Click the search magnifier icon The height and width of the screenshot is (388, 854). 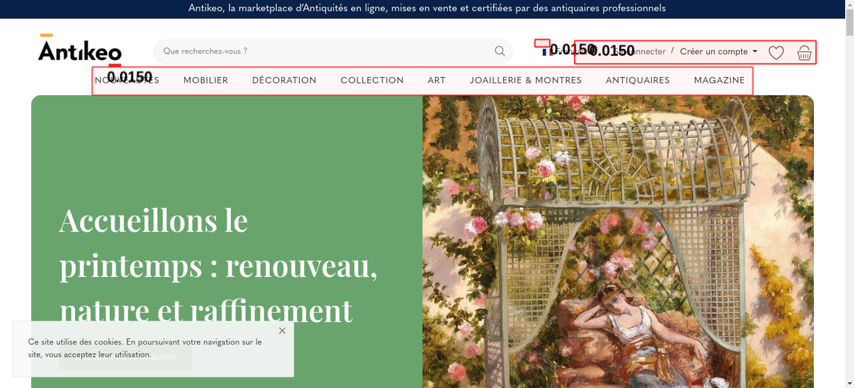pyautogui.click(x=500, y=51)
